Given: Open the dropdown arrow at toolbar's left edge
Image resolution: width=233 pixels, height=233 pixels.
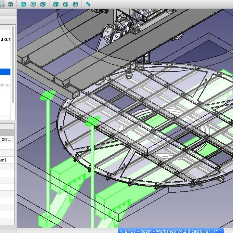Looking at the screenshot, I should point(2,5).
